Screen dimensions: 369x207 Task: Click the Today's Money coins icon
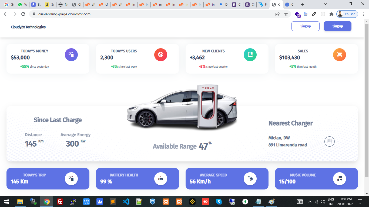[71, 55]
